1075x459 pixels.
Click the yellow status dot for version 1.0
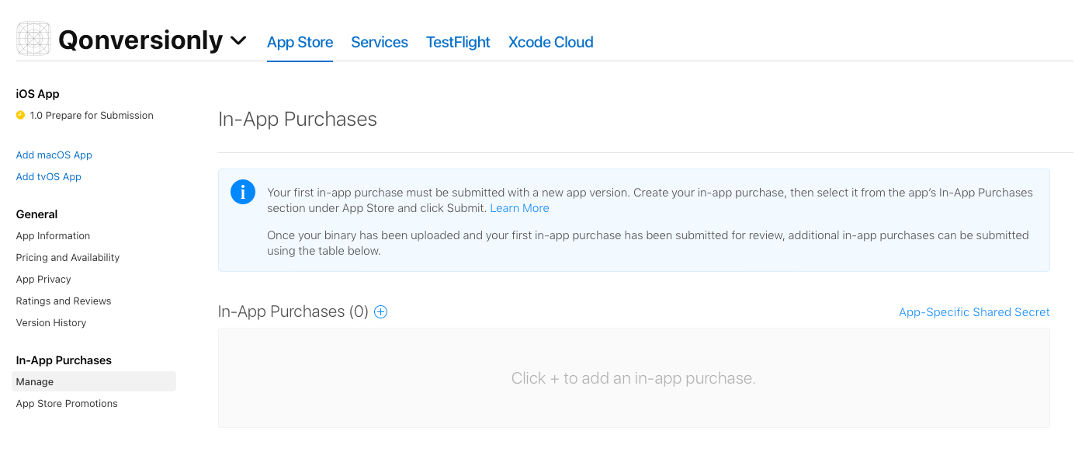pyautogui.click(x=20, y=115)
